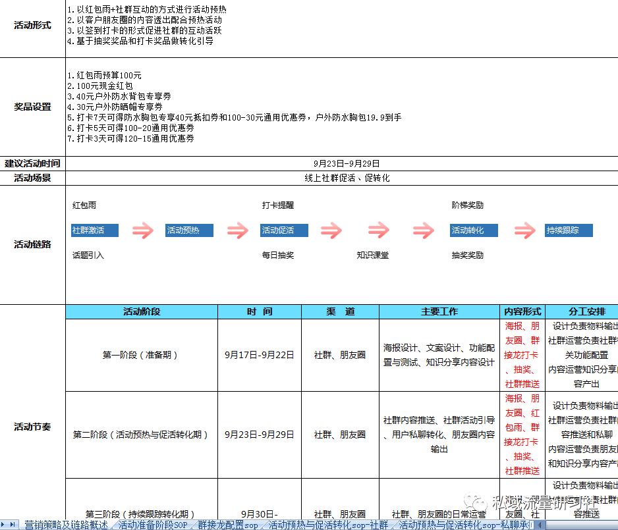
Task: Click the last-sheet navigation arrow
Action: coord(13,525)
